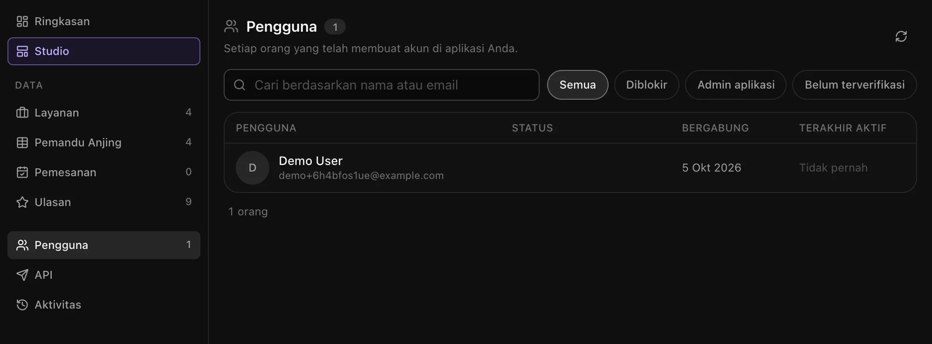Click the Demo User avatar circle
This screenshot has width=932, height=344.
(x=253, y=168)
